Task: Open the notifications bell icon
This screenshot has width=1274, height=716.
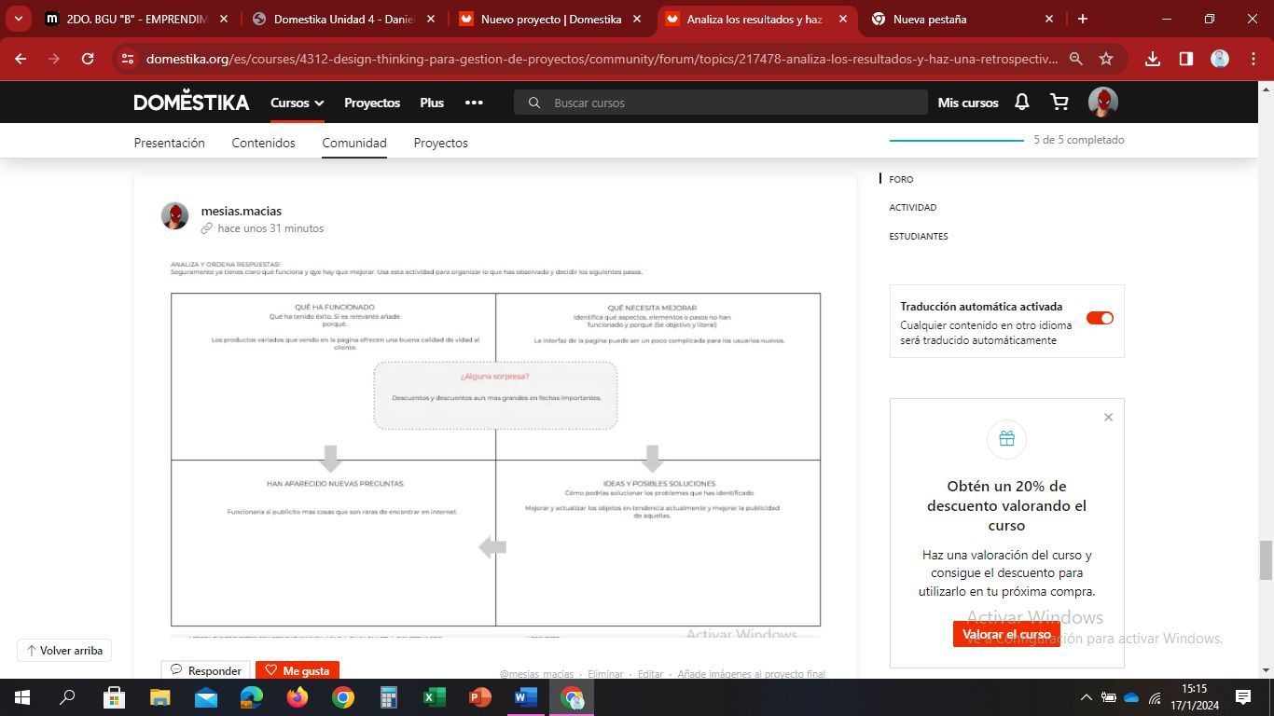Action: (x=1021, y=103)
